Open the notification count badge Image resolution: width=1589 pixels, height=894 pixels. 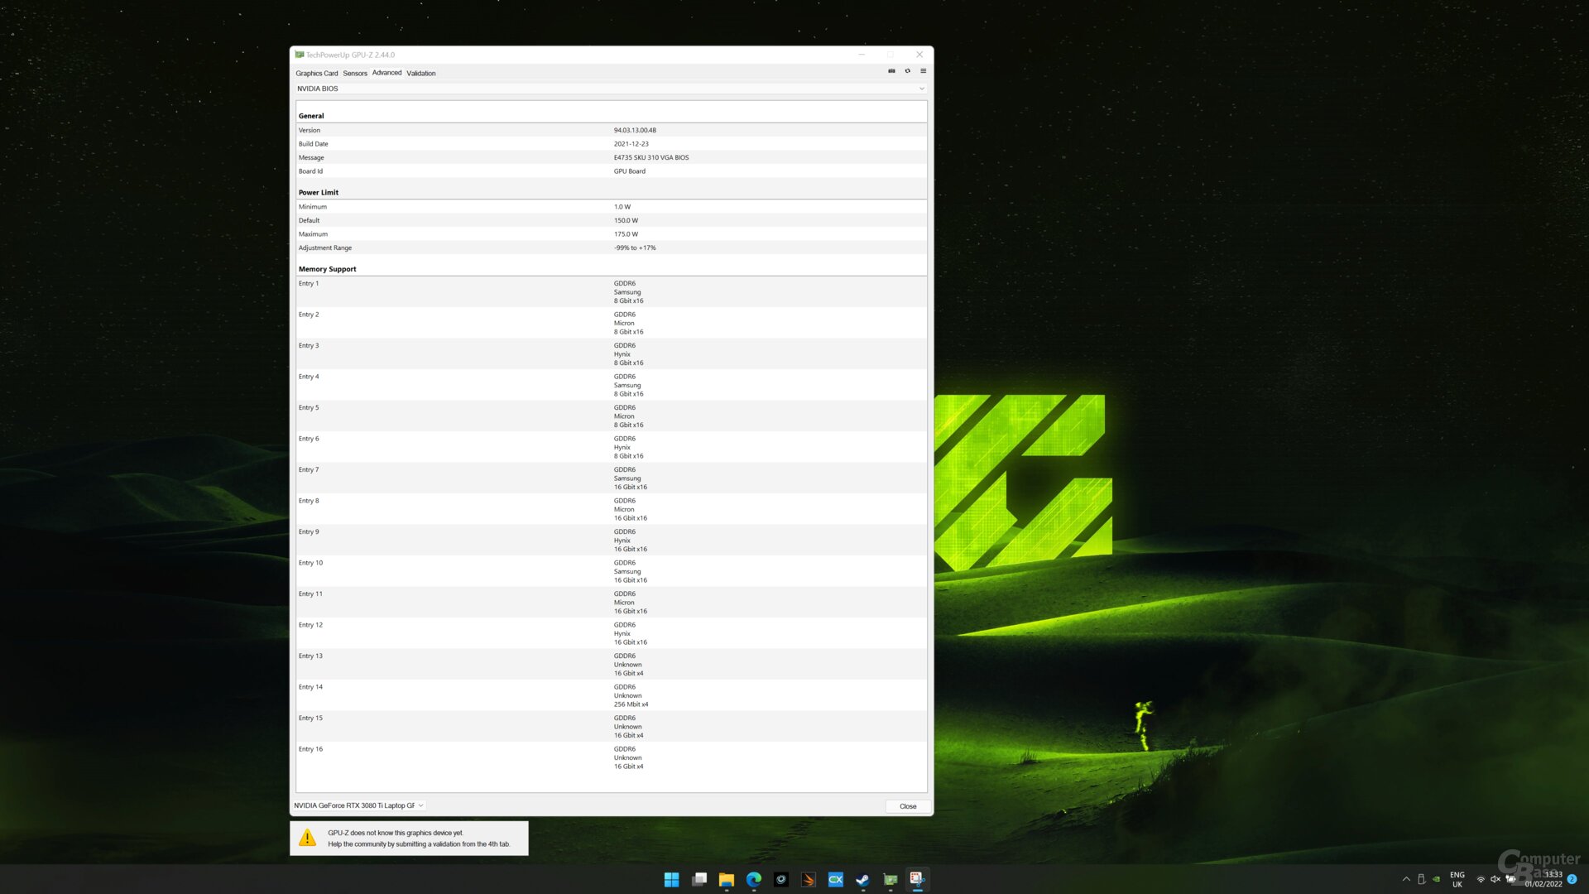[x=1572, y=879]
